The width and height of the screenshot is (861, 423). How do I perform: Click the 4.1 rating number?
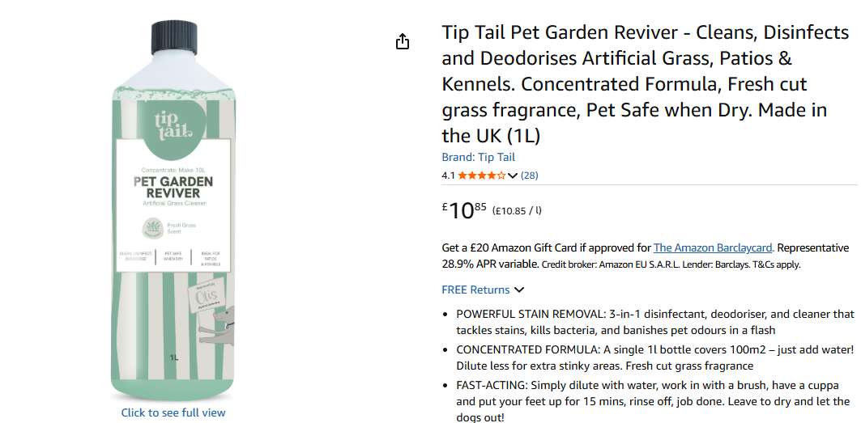448,176
